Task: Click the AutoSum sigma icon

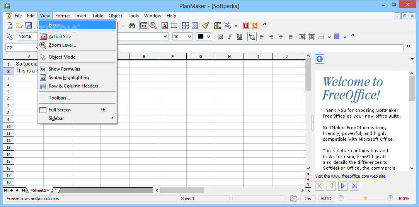Action: coord(228,25)
